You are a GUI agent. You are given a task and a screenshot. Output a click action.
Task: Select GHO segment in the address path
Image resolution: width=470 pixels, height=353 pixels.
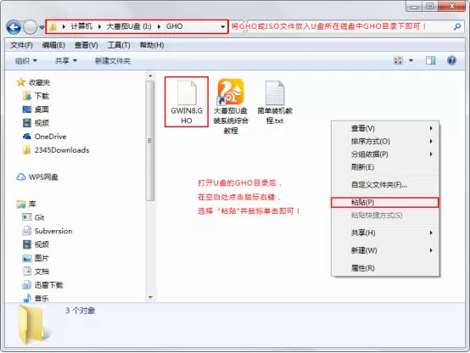[174, 26]
